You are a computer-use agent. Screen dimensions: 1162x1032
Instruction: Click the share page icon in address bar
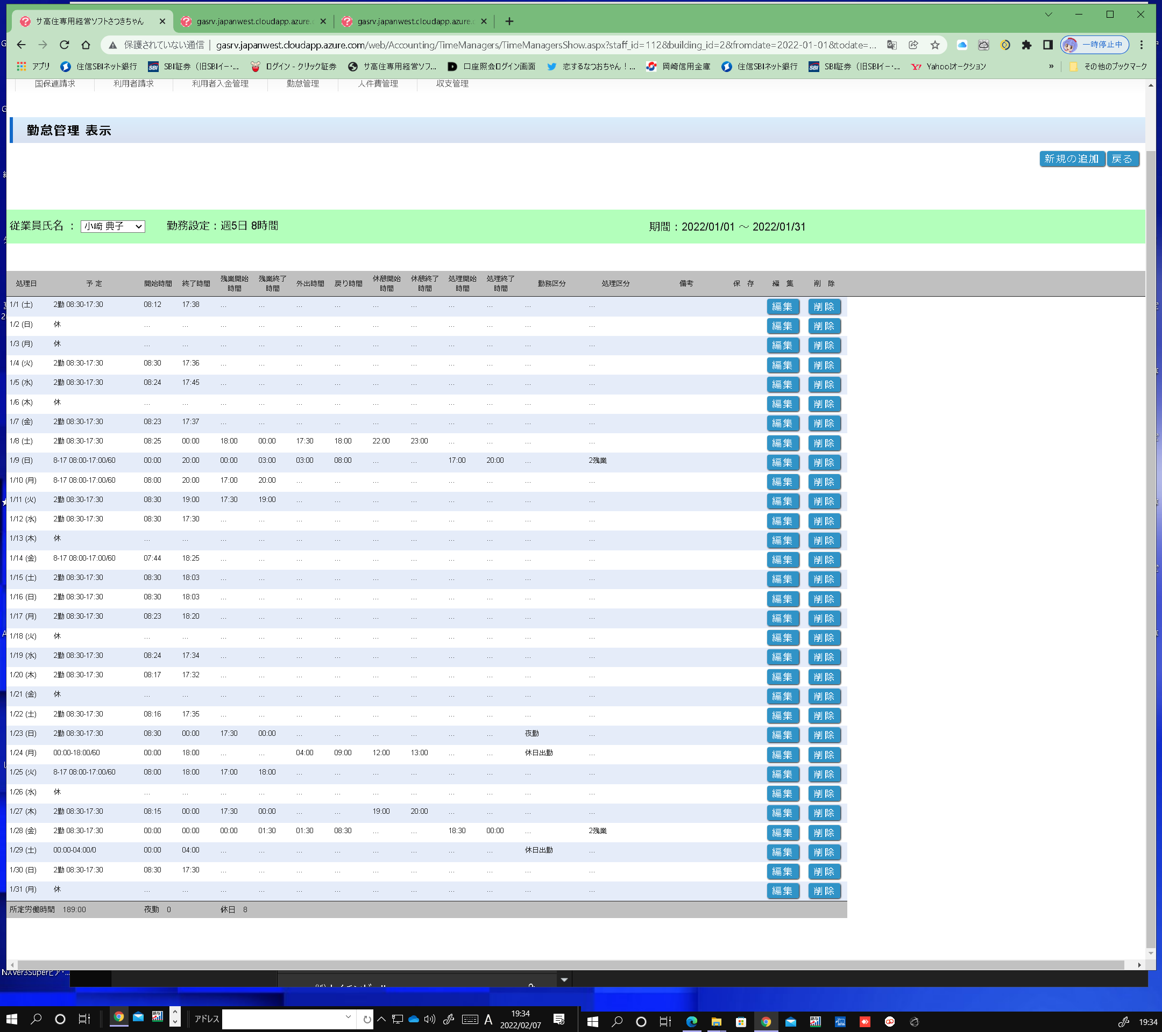pyautogui.click(x=913, y=45)
